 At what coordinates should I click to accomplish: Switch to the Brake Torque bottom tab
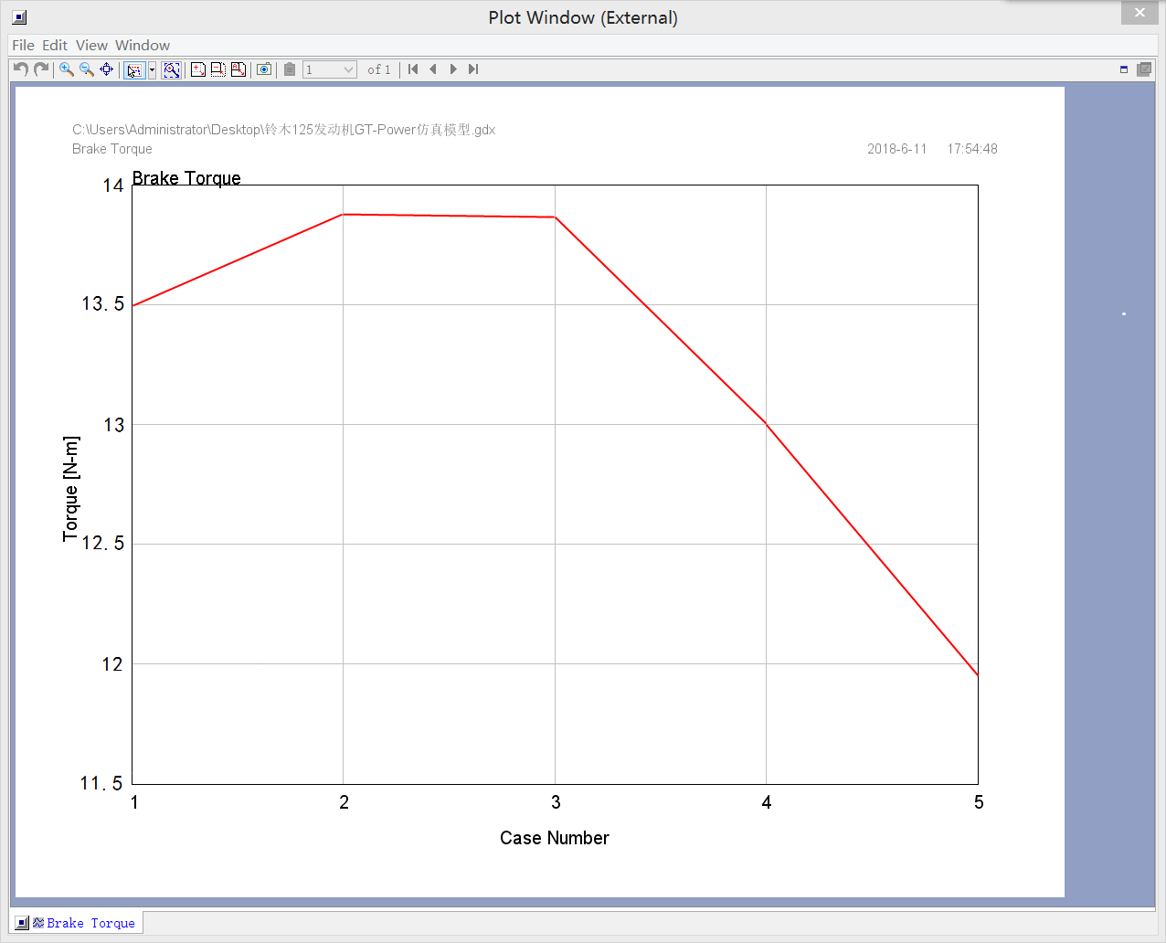click(77, 923)
